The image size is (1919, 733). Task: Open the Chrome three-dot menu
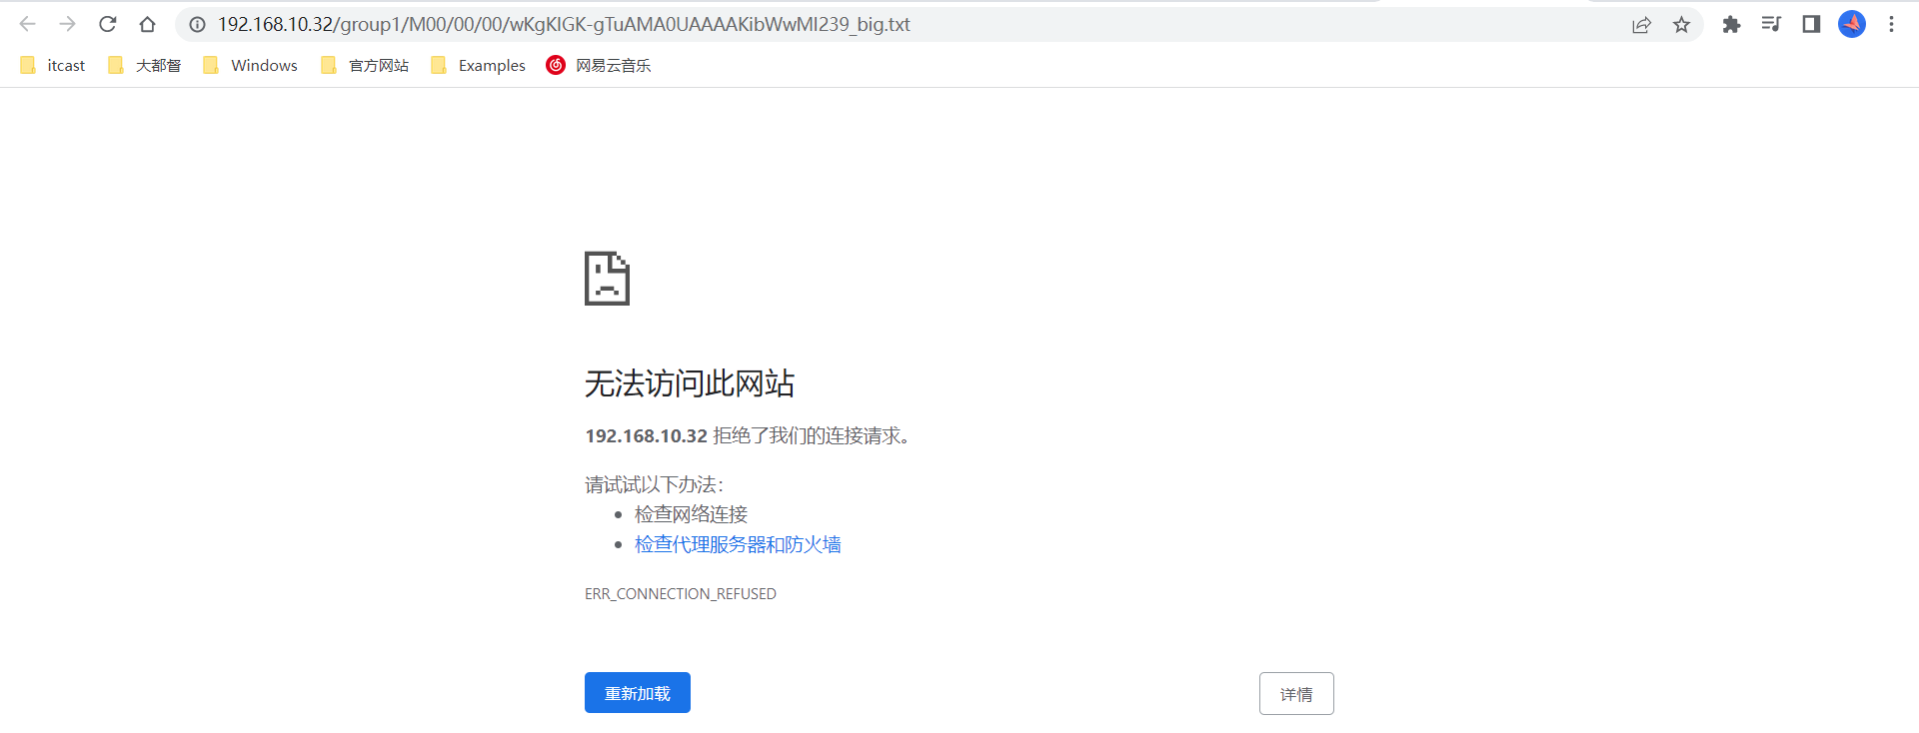[1891, 24]
